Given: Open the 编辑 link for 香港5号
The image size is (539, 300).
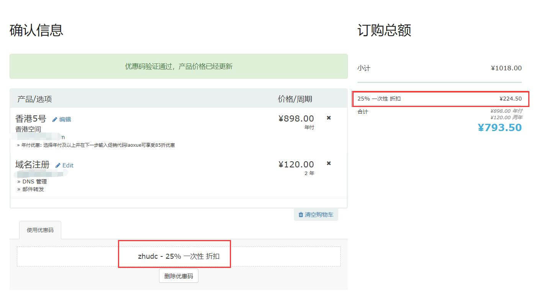Looking at the screenshot, I should point(65,119).
